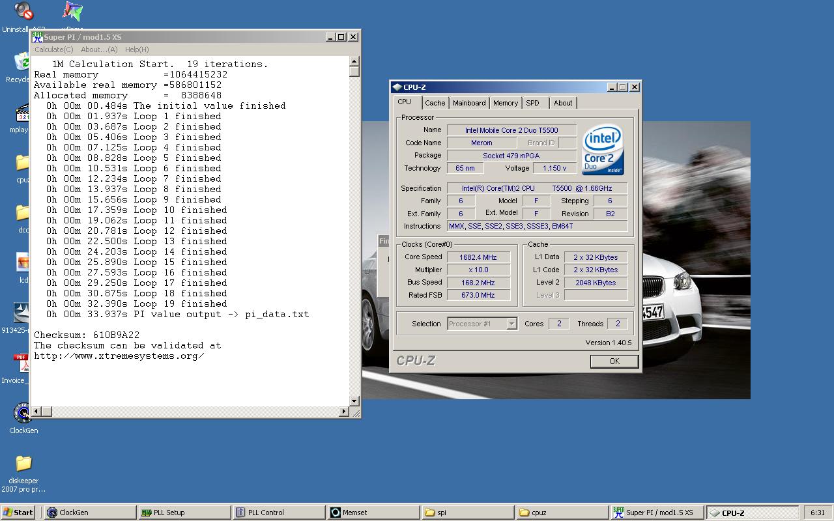Open the 913425 desktop icon
Image resolution: width=834 pixels, height=521 pixels.
23,313
